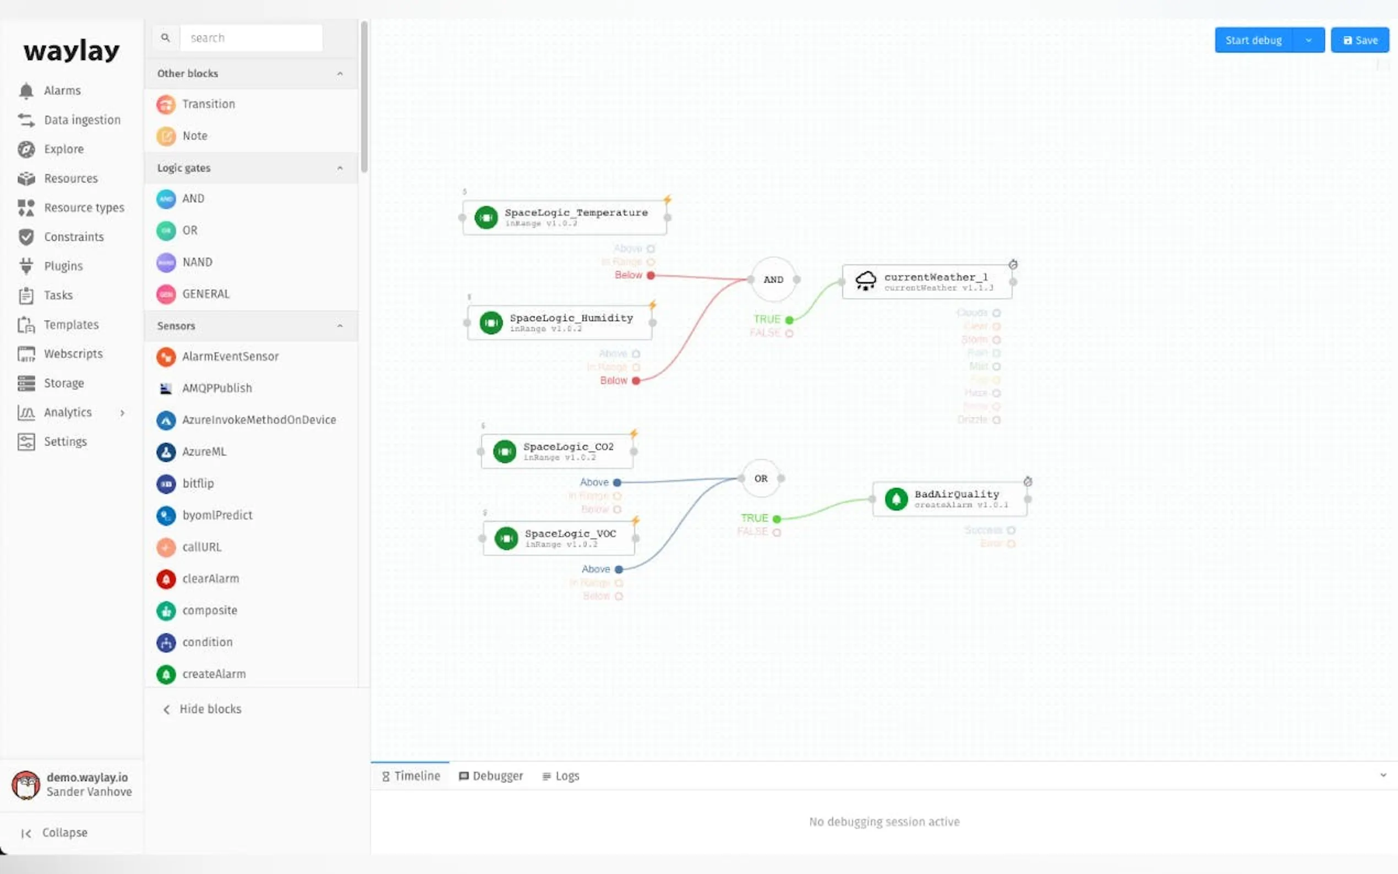Click the Save button
This screenshot has height=874, width=1398.
tap(1359, 41)
